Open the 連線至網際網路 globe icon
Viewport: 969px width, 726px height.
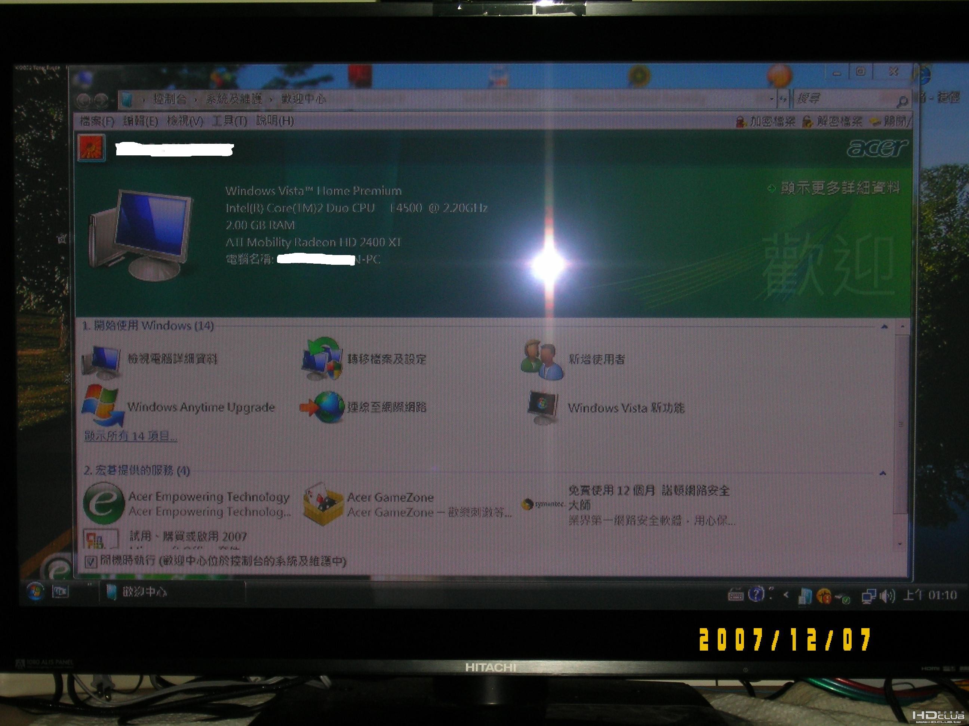pyautogui.click(x=322, y=407)
